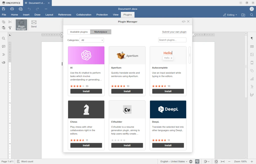
Task: Switch to the References ribbon tab
Action: pos(65,15)
